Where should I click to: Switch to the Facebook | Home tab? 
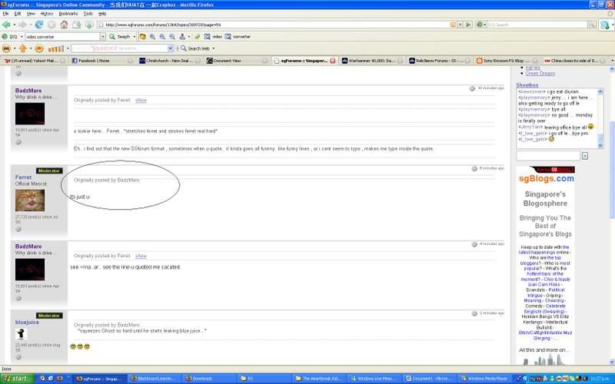(94, 60)
